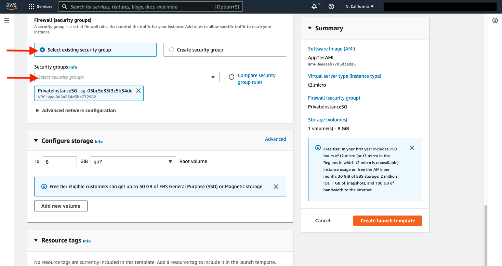Click the VPC: vpc-0d2a264d3ba772982 text

[67, 97]
